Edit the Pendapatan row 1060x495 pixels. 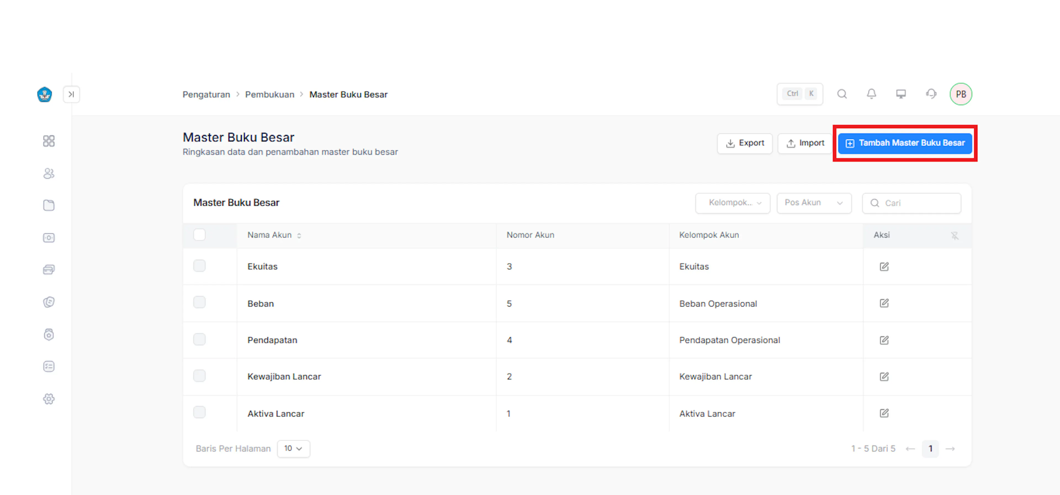pyautogui.click(x=884, y=340)
